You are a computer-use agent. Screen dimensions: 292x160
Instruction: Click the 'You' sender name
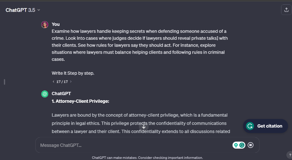click(x=55, y=24)
